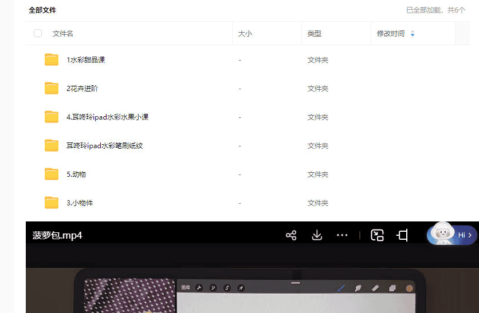Open the folder icon for 4.耳咚玲ipad水彩水果小课
Screen dimensions: 479x313
[52, 117]
